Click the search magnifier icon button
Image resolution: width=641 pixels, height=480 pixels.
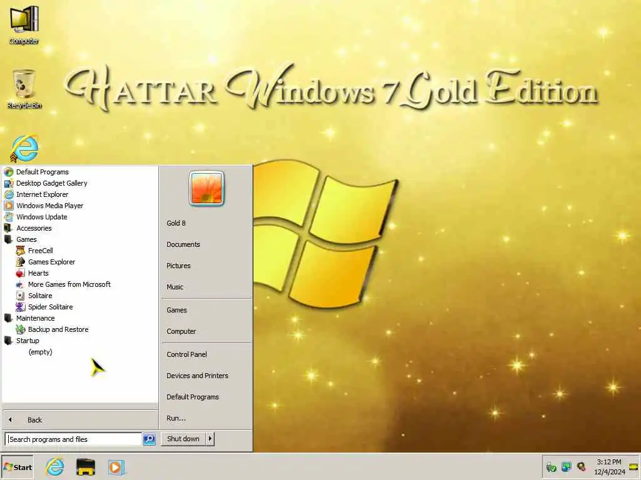coord(149,439)
